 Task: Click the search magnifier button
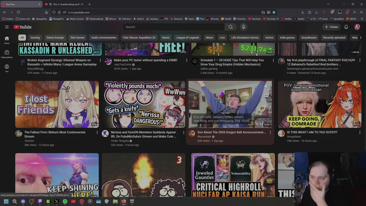tap(230, 27)
